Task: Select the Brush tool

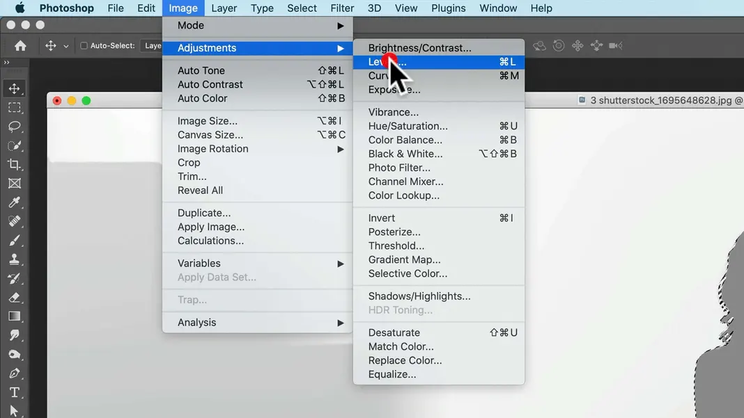Action: click(x=14, y=240)
